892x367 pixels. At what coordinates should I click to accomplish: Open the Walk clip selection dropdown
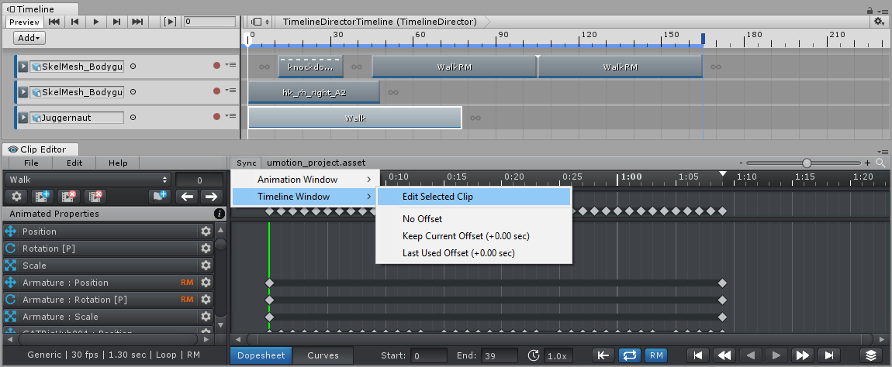[88, 180]
